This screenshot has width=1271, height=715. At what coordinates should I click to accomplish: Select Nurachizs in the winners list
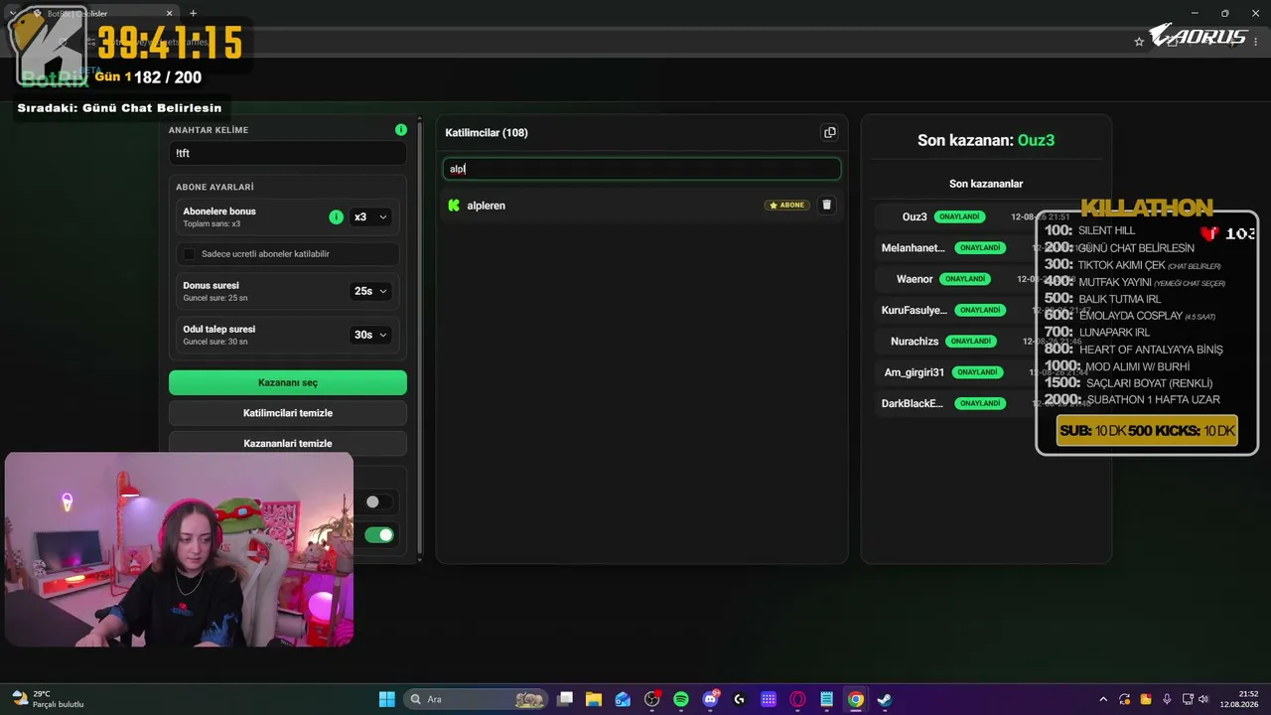click(x=915, y=341)
